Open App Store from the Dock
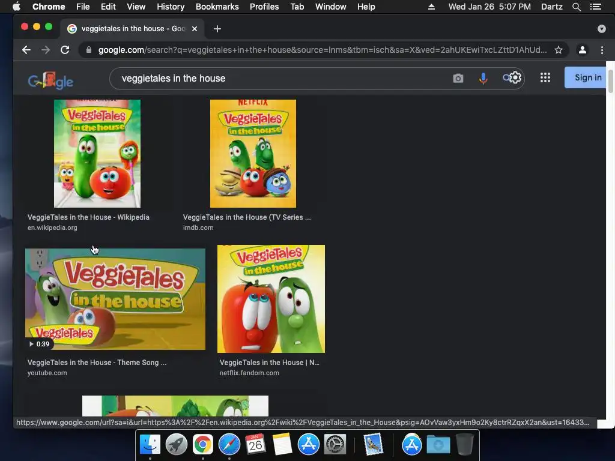The image size is (615, 461). [309, 445]
